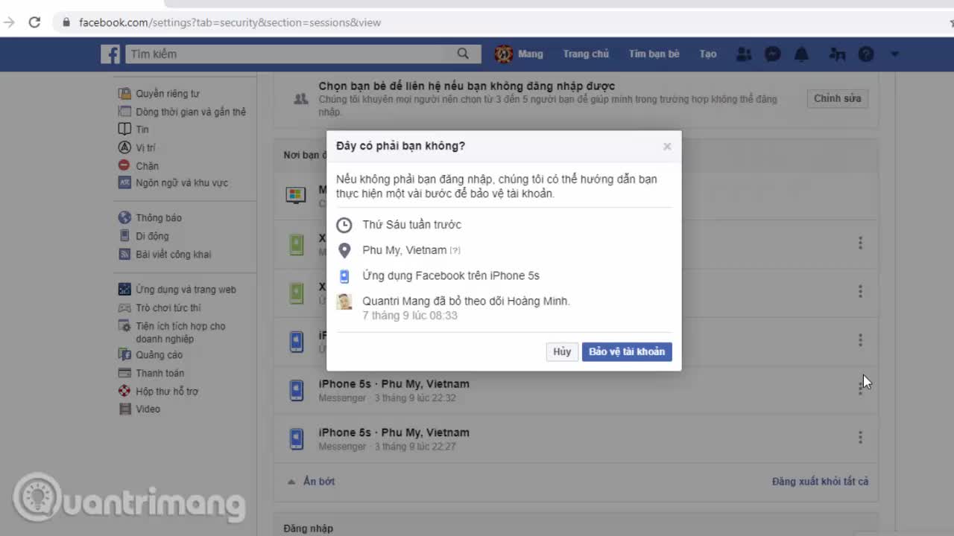Click the Ứng dụng và trang web icon

coord(124,290)
